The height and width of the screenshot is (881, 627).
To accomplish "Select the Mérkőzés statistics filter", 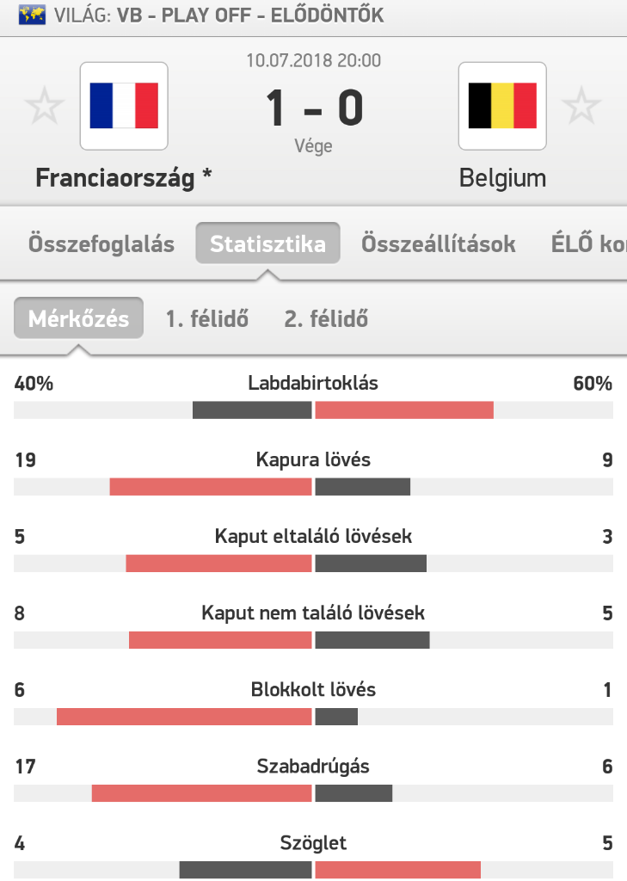I will click(78, 318).
